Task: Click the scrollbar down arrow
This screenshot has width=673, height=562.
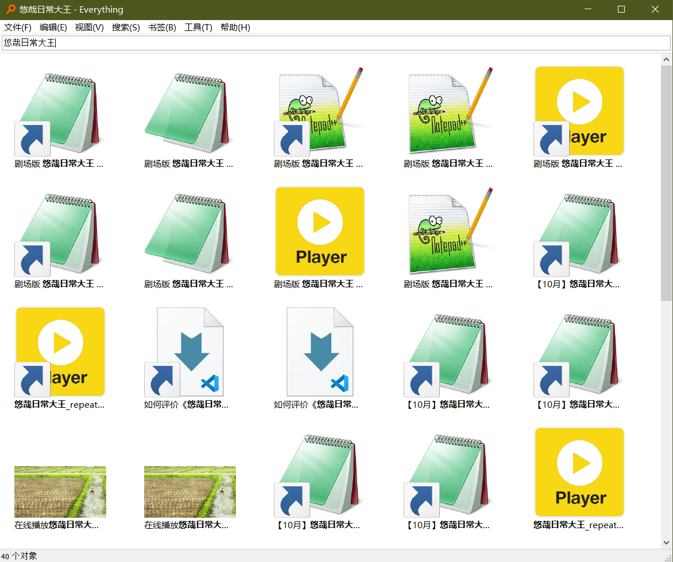Action: click(666, 543)
